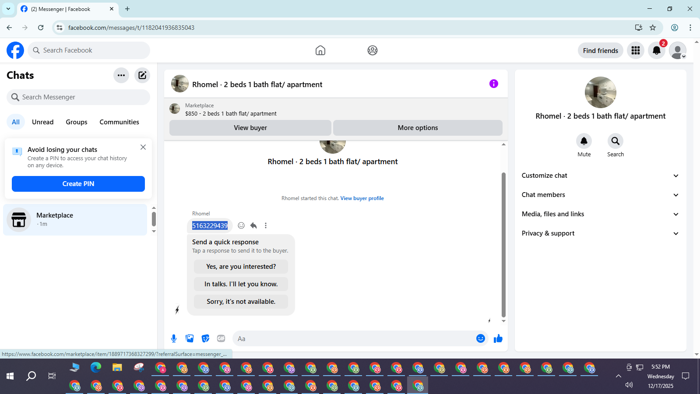Expand Chat members section
Screen dimensions: 700x394
(600, 195)
